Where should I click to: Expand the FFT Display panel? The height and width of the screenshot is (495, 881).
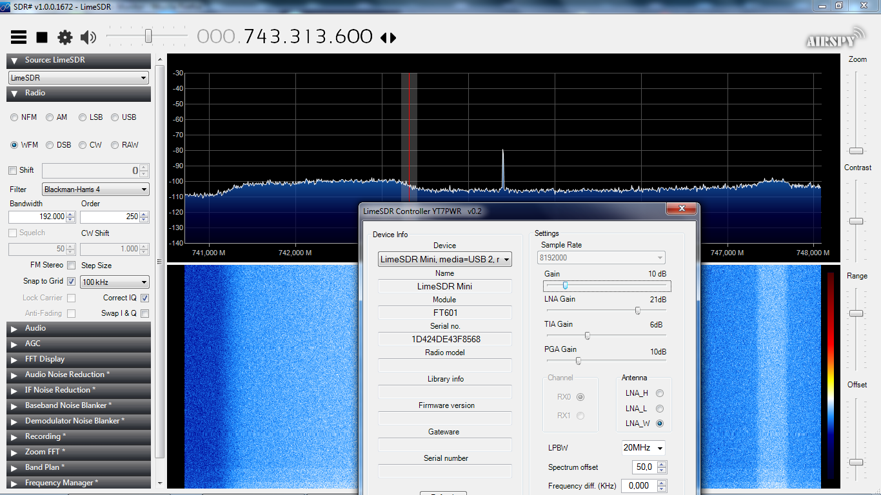pos(14,359)
